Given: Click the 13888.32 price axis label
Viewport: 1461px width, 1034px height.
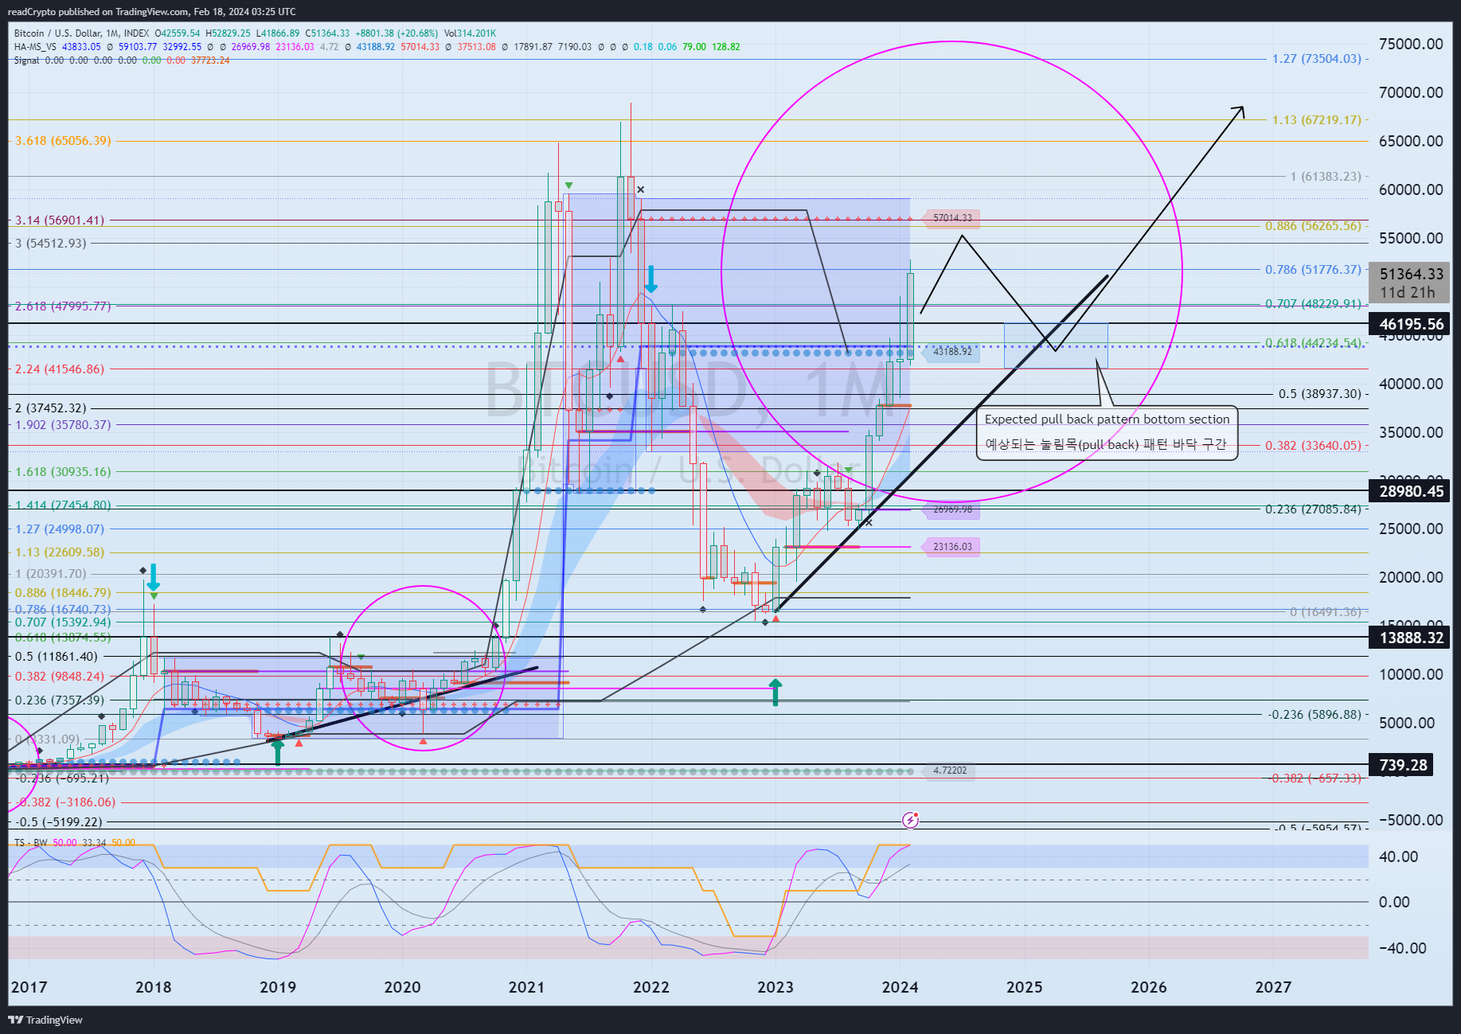Looking at the screenshot, I should (x=1411, y=638).
